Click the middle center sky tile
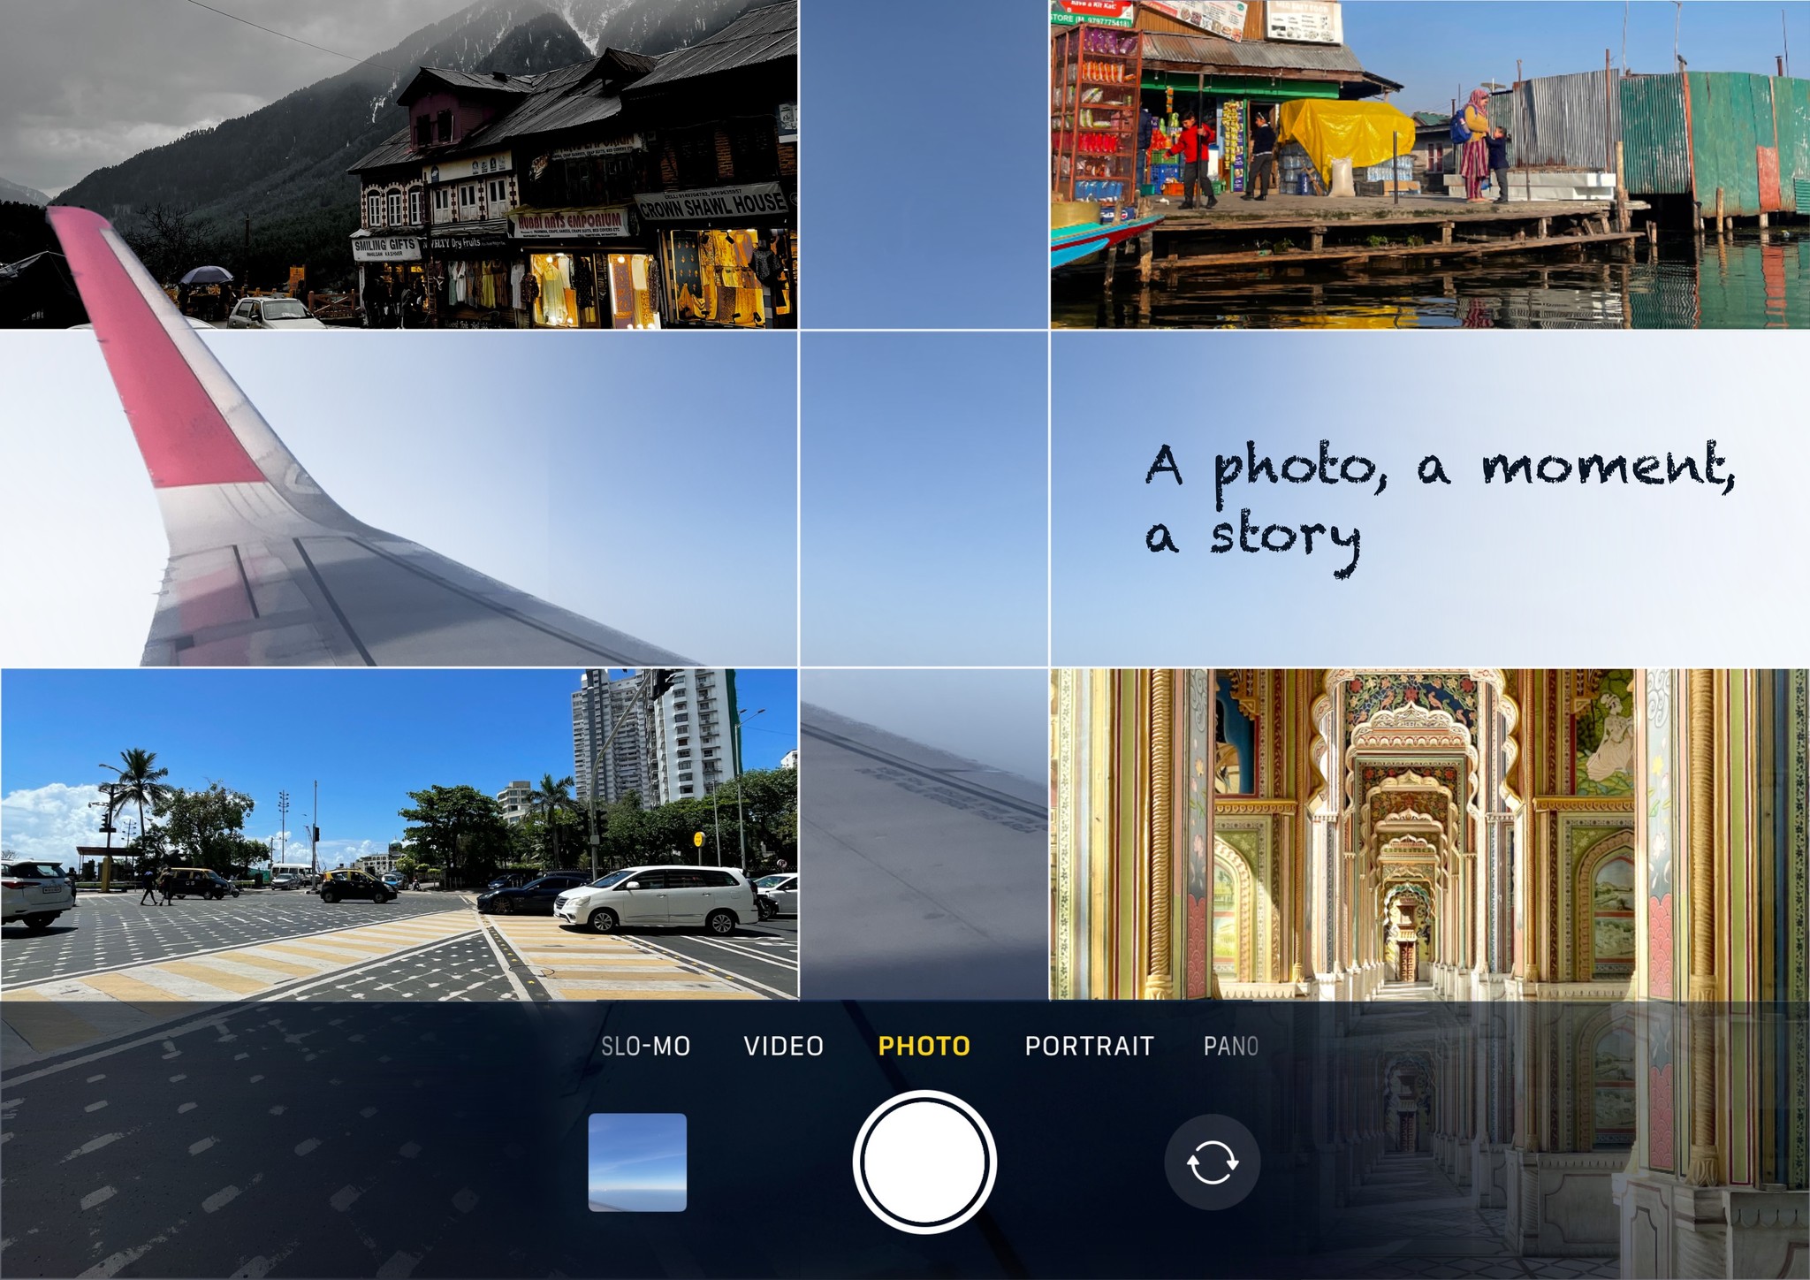The height and width of the screenshot is (1280, 1810). pos(924,498)
